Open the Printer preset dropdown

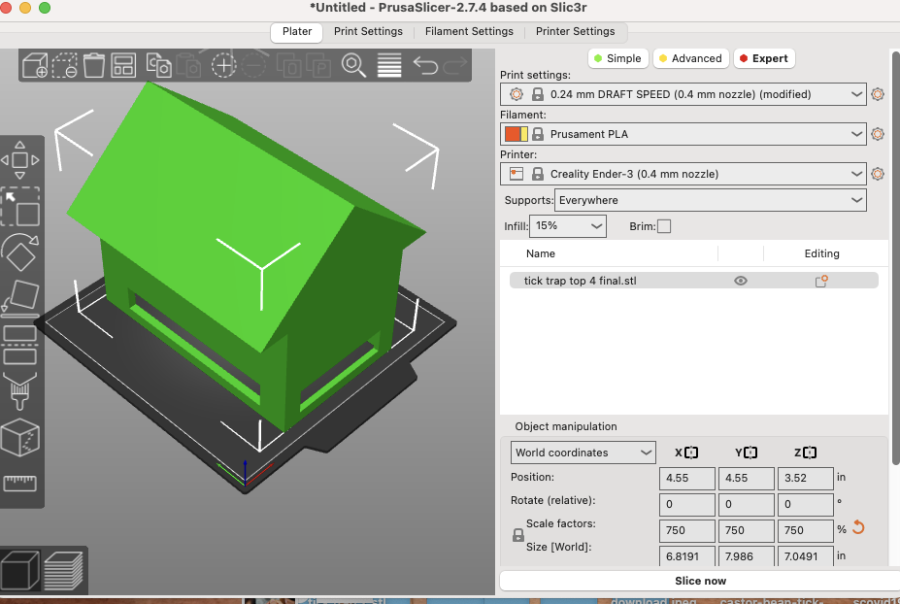(x=683, y=174)
